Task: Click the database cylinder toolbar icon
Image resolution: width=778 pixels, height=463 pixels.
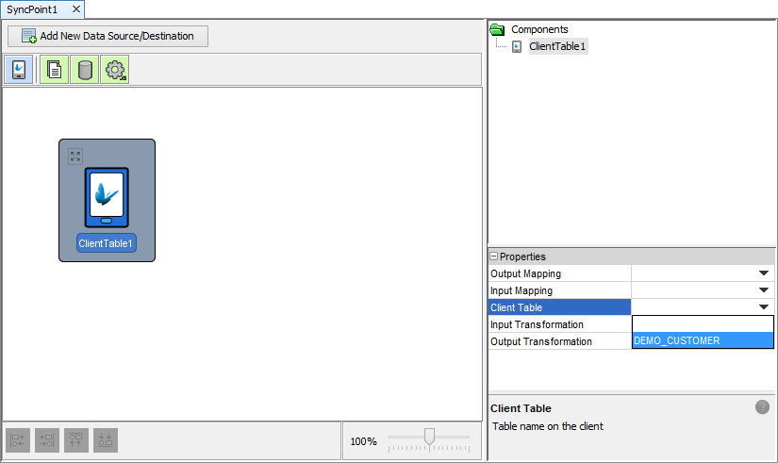Action: click(x=85, y=70)
